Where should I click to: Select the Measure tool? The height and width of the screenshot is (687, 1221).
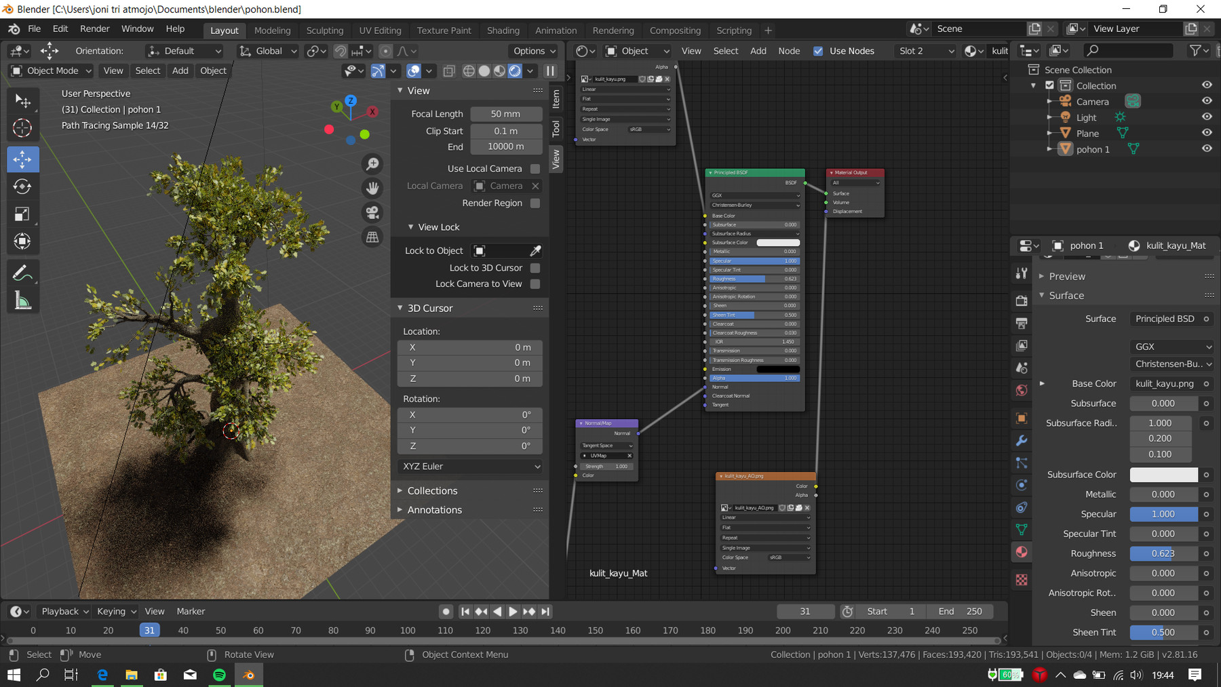22,300
